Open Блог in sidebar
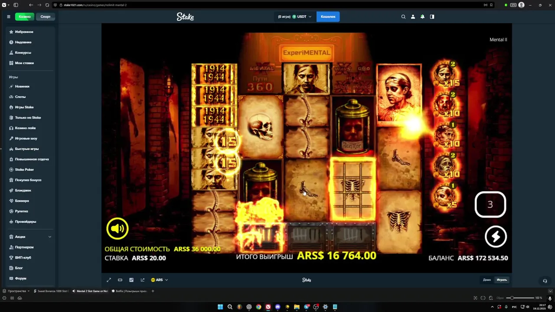 (30, 268)
